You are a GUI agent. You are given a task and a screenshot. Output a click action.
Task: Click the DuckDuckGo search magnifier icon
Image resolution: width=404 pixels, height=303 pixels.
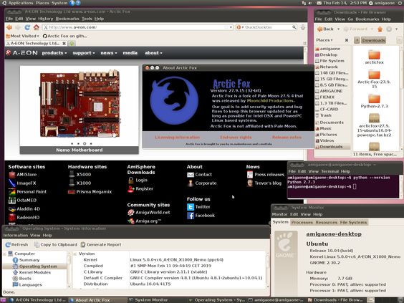(294, 27)
